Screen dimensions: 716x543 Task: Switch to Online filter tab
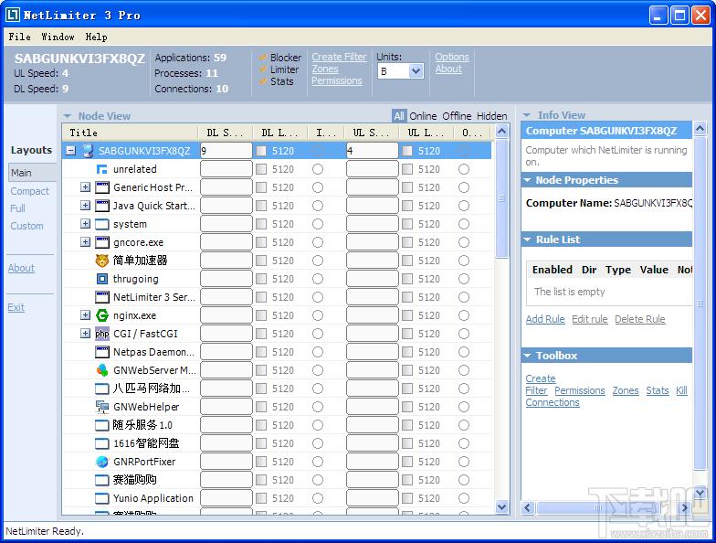pyautogui.click(x=423, y=116)
